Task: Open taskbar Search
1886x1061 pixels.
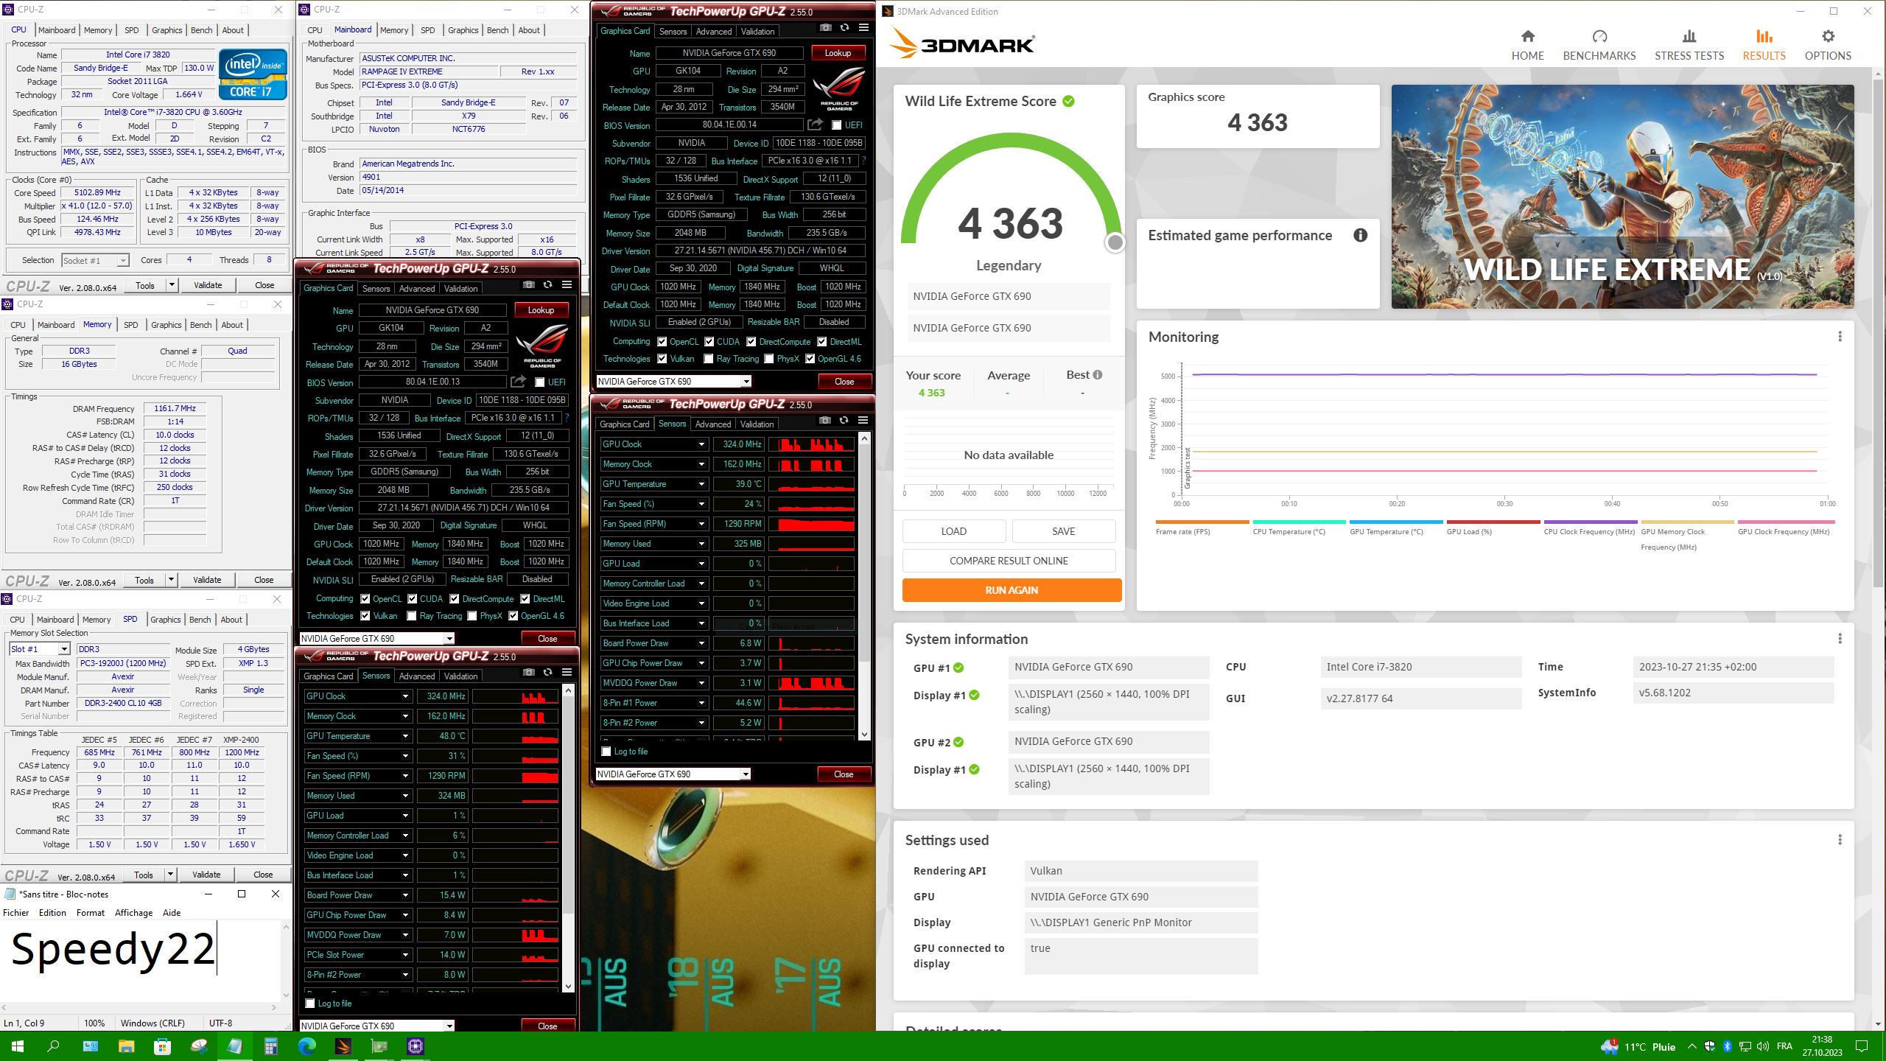Action: (x=53, y=1046)
